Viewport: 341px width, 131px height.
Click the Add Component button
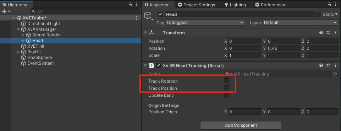click(241, 125)
